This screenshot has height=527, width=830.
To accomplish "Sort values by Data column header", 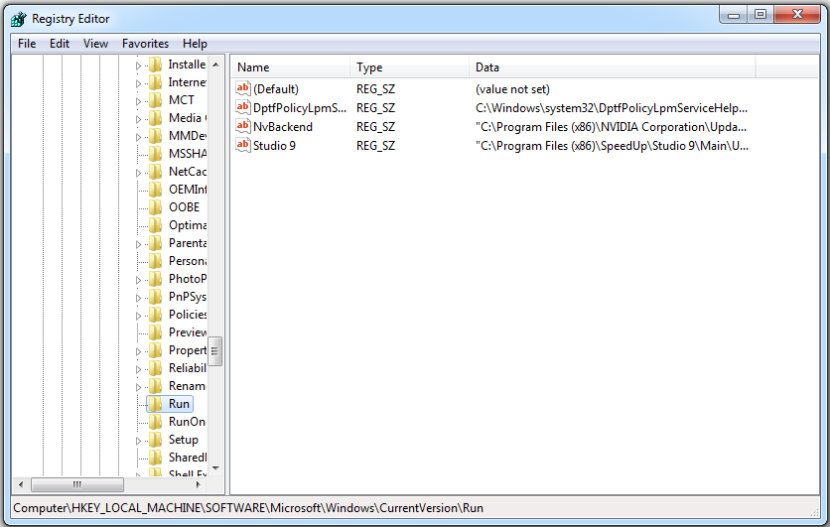I will [613, 67].
